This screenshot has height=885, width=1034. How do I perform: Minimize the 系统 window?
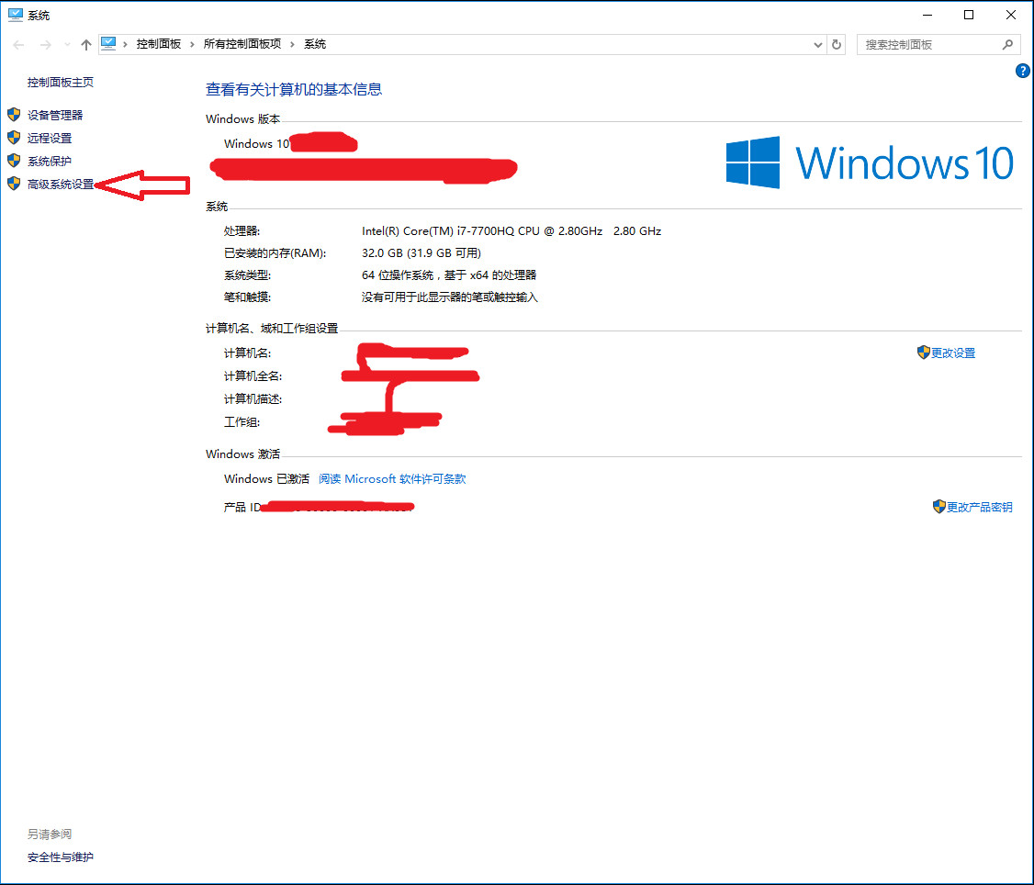(x=927, y=15)
